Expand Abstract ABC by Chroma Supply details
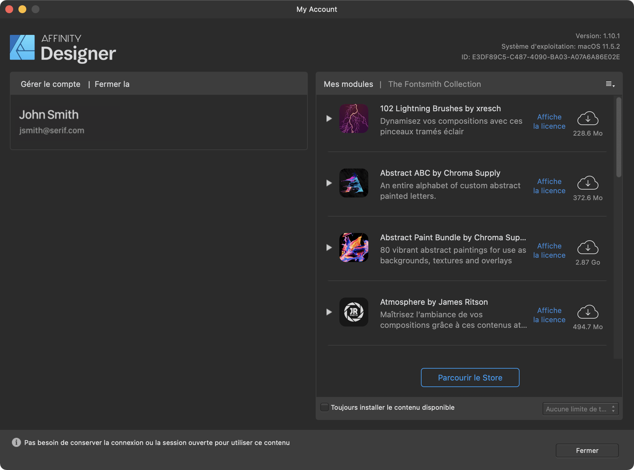This screenshot has width=634, height=470. pyautogui.click(x=329, y=183)
